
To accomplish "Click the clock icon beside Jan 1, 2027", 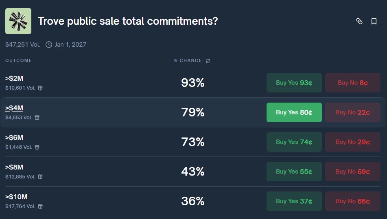I will click(49, 45).
